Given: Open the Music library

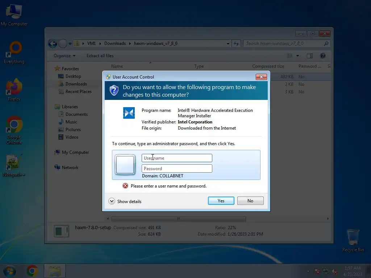Looking at the screenshot, I should pyautogui.click(x=68, y=122).
